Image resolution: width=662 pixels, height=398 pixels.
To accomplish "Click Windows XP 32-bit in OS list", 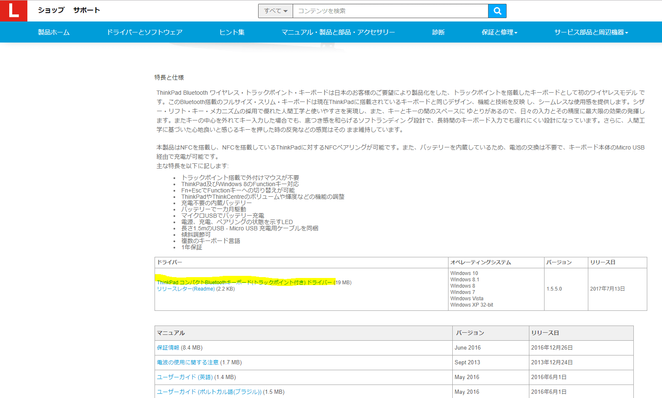I will [x=472, y=305].
